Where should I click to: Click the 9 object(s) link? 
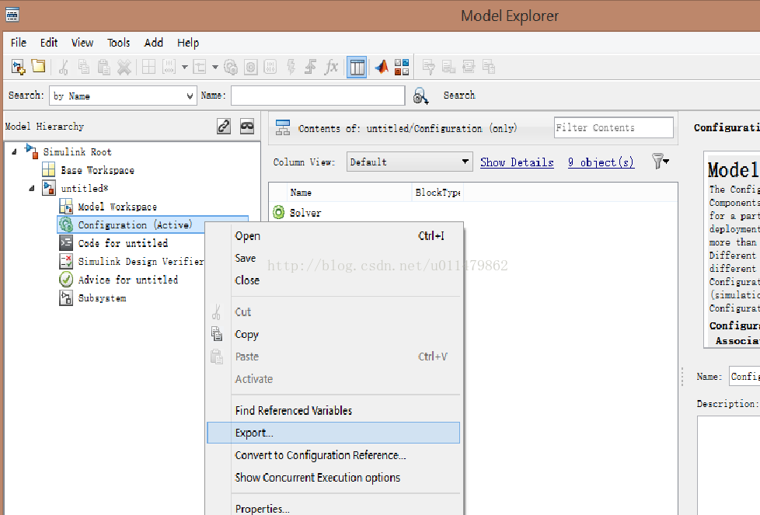(601, 162)
